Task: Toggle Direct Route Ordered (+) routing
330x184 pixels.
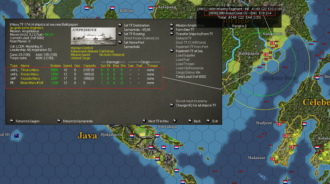Action: (x=141, y=38)
